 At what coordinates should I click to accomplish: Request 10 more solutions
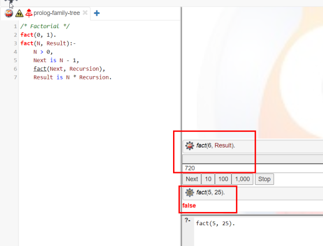(x=208, y=179)
